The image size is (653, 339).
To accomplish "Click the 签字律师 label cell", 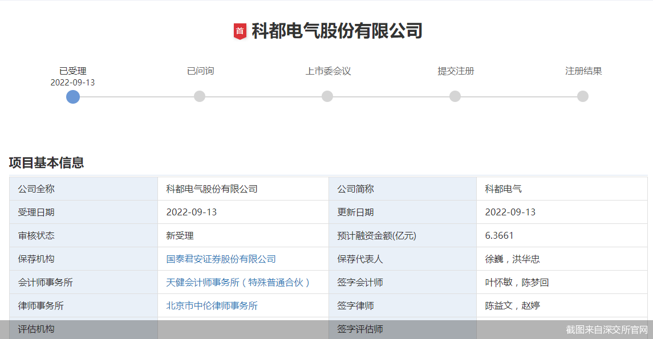I will click(x=403, y=305).
